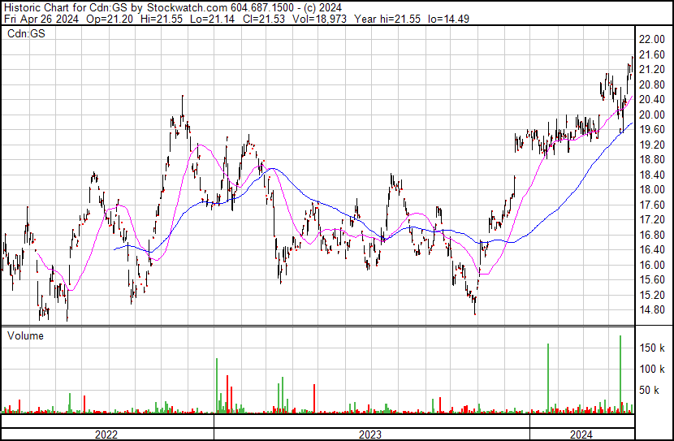Select the 22.00 price axis label
This screenshot has height=441, width=674.
(651, 40)
